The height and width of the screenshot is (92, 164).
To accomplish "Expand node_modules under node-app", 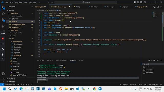I will [x=20, y=16].
